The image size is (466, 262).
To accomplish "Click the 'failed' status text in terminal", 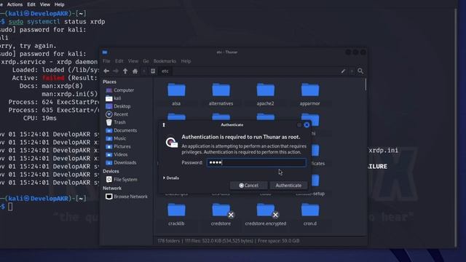I will click(53, 78).
